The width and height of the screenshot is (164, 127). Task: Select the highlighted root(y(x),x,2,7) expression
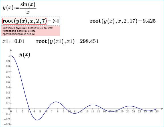(25, 21)
